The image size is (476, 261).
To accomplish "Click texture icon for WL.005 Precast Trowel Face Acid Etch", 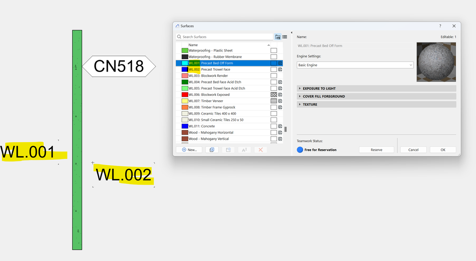I will pyautogui.click(x=280, y=88).
